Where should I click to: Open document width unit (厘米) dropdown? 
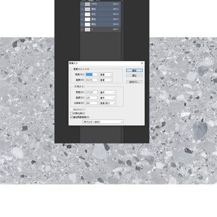(x=107, y=92)
